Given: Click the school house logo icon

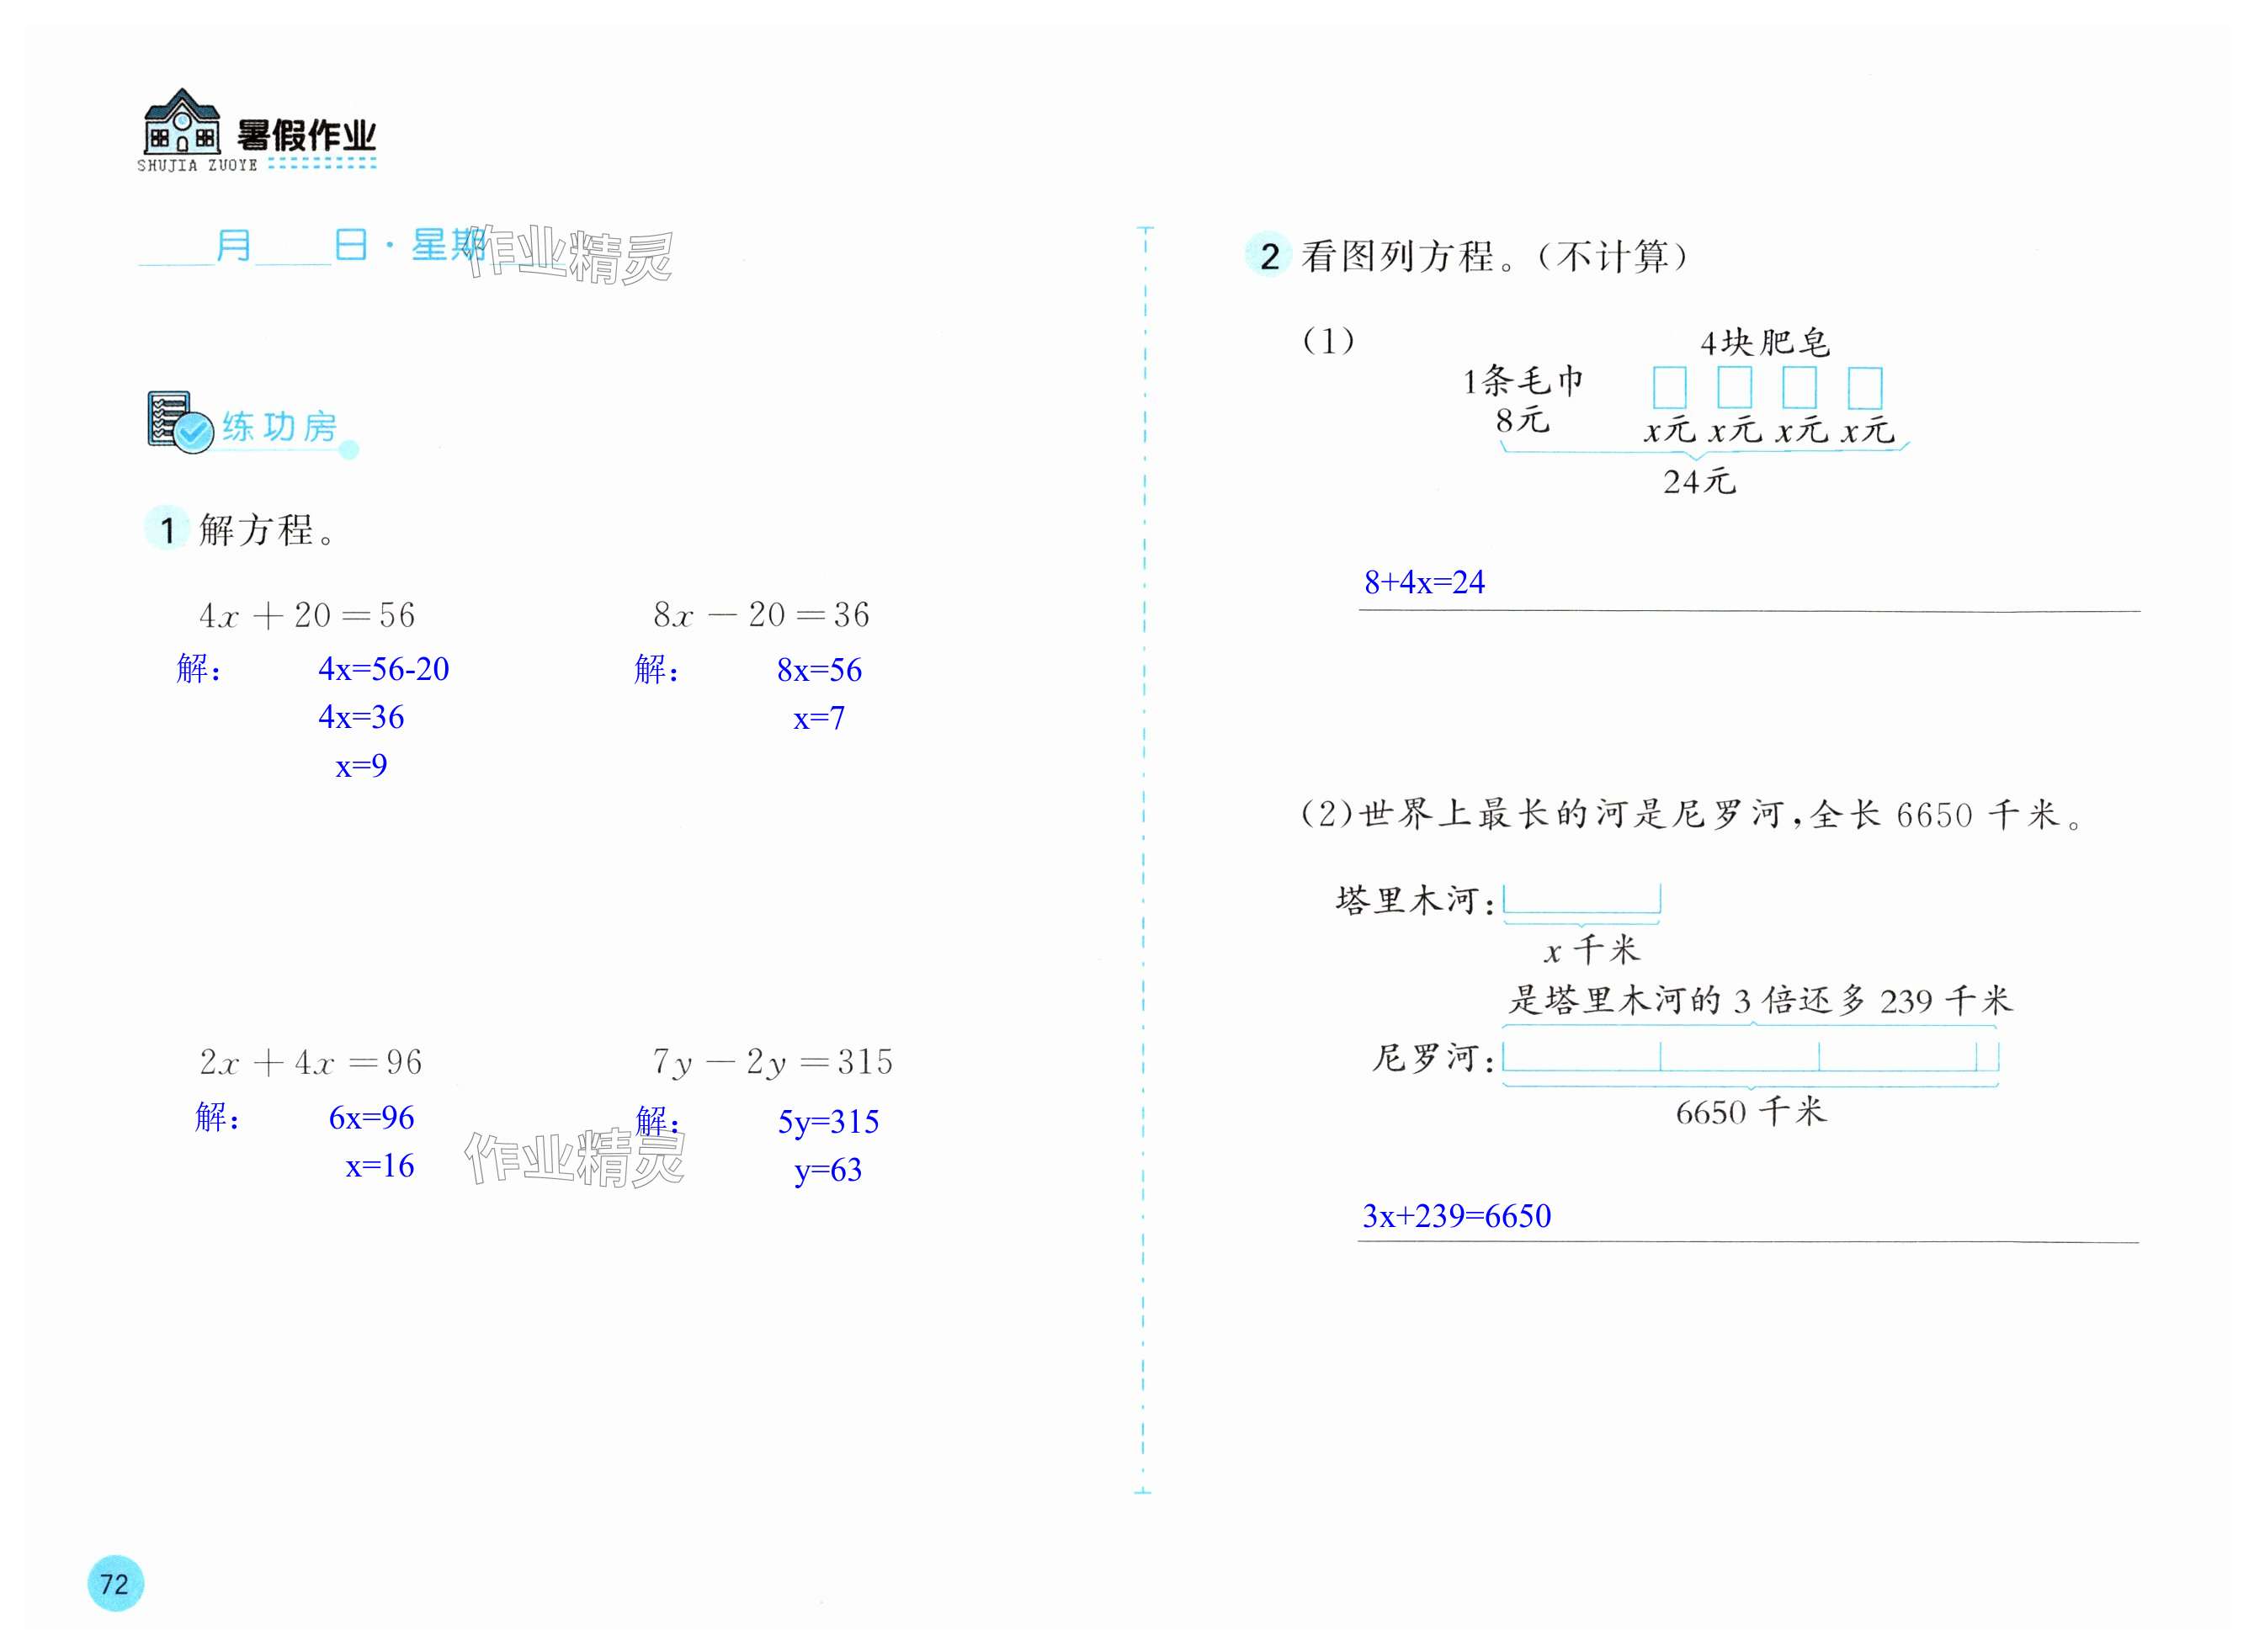Looking at the screenshot, I should click(181, 122).
